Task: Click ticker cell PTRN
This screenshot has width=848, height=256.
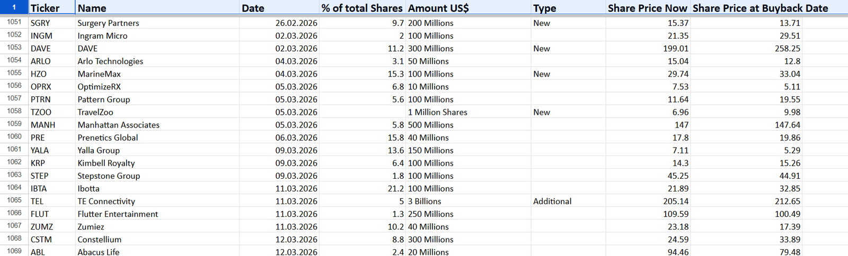Action: tap(52, 99)
